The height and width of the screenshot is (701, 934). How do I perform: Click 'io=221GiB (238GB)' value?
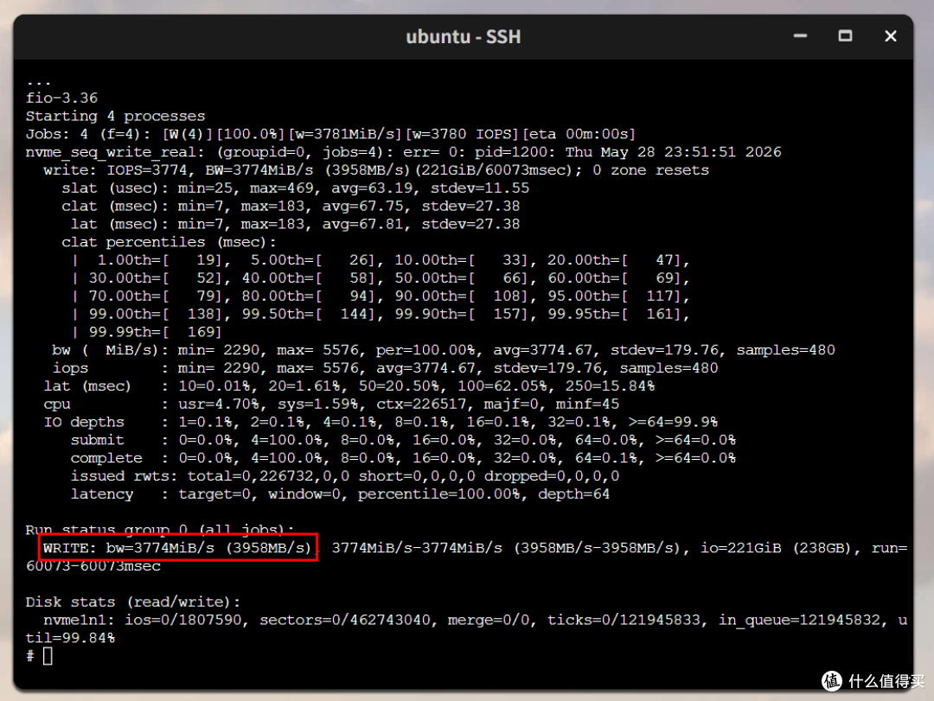(x=776, y=548)
